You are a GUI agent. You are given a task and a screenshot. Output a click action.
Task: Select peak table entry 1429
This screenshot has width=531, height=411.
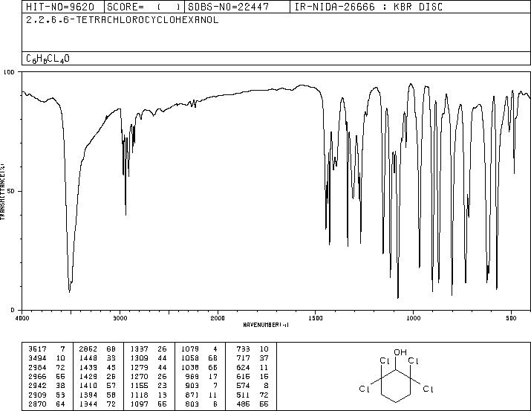(88, 376)
